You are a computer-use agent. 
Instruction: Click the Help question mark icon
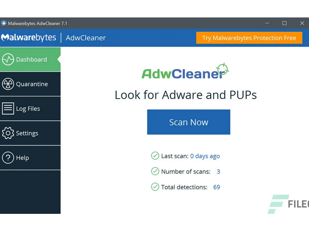tap(8, 158)
